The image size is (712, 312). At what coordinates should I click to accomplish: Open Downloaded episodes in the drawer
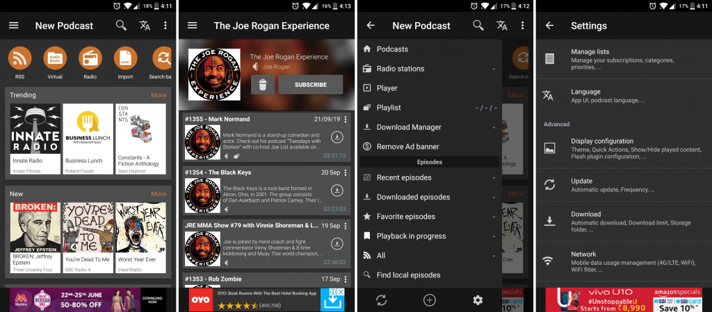point(430,197)
